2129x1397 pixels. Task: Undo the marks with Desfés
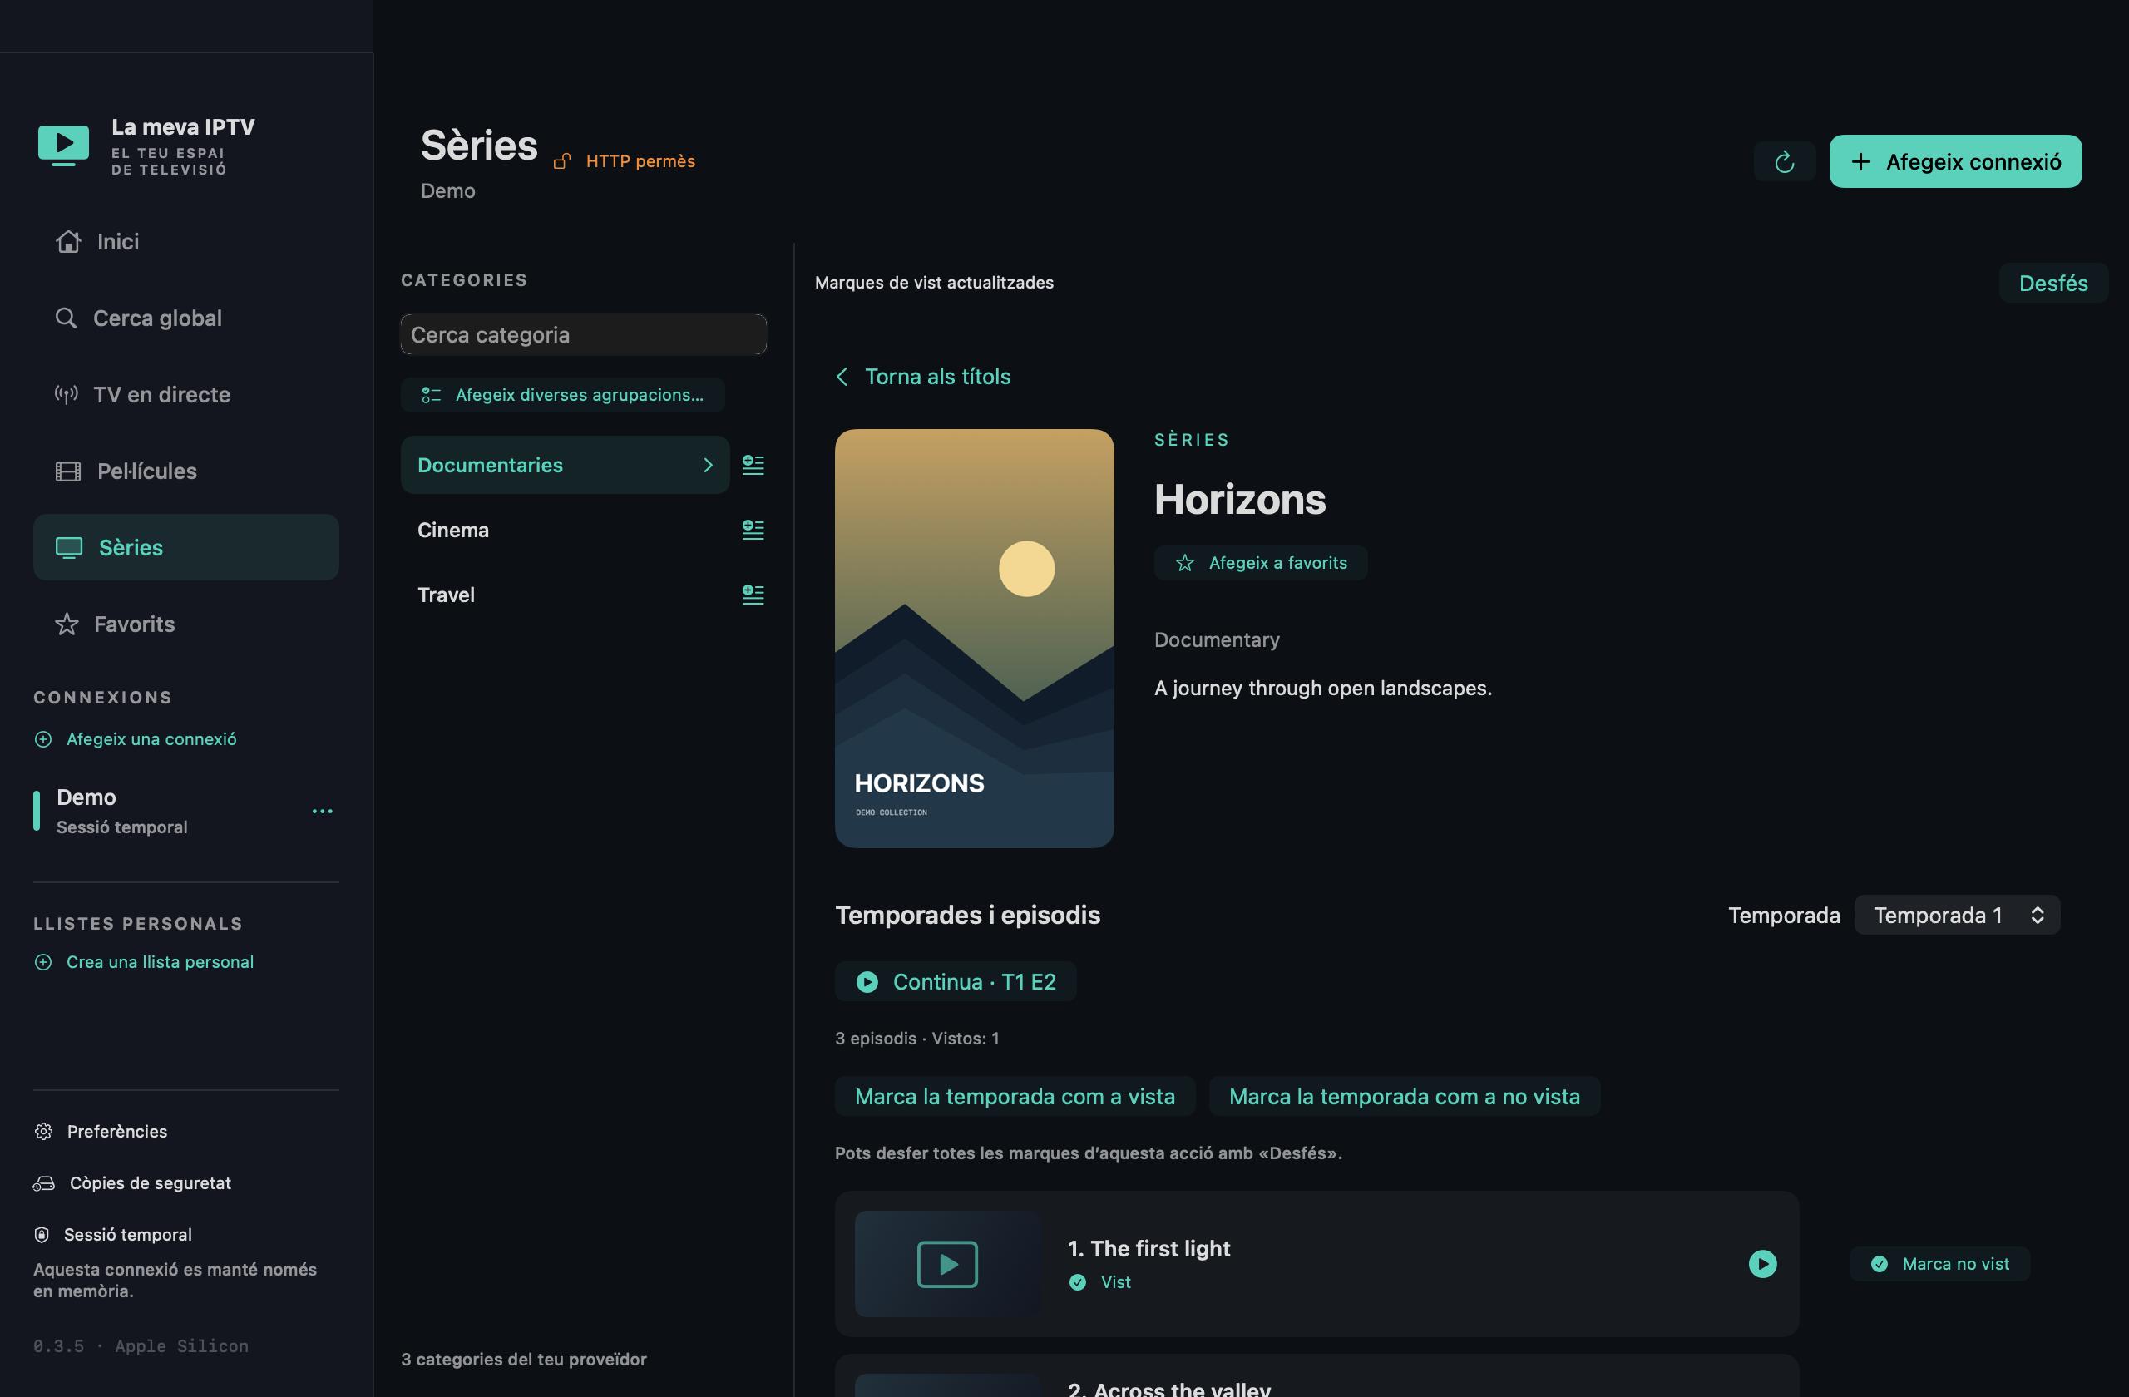2053,284
